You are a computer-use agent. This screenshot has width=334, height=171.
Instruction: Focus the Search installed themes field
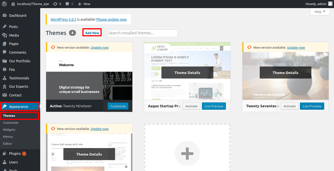[x=142, y=33]
